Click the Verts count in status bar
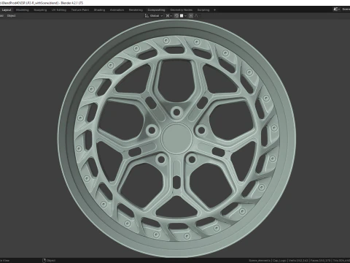Image resolution: width=350 pixels, height=263 pixels. [x=299, y=261]
